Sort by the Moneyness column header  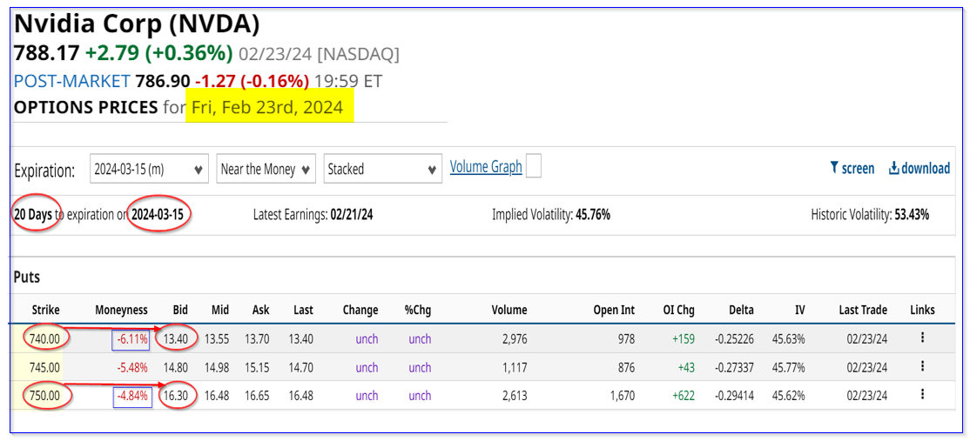[121, 310]
